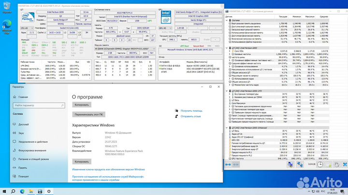The width and height of the screenshot is (348, 195).
Task: Open the Windows Start menu
Action: tap(4, 191)
